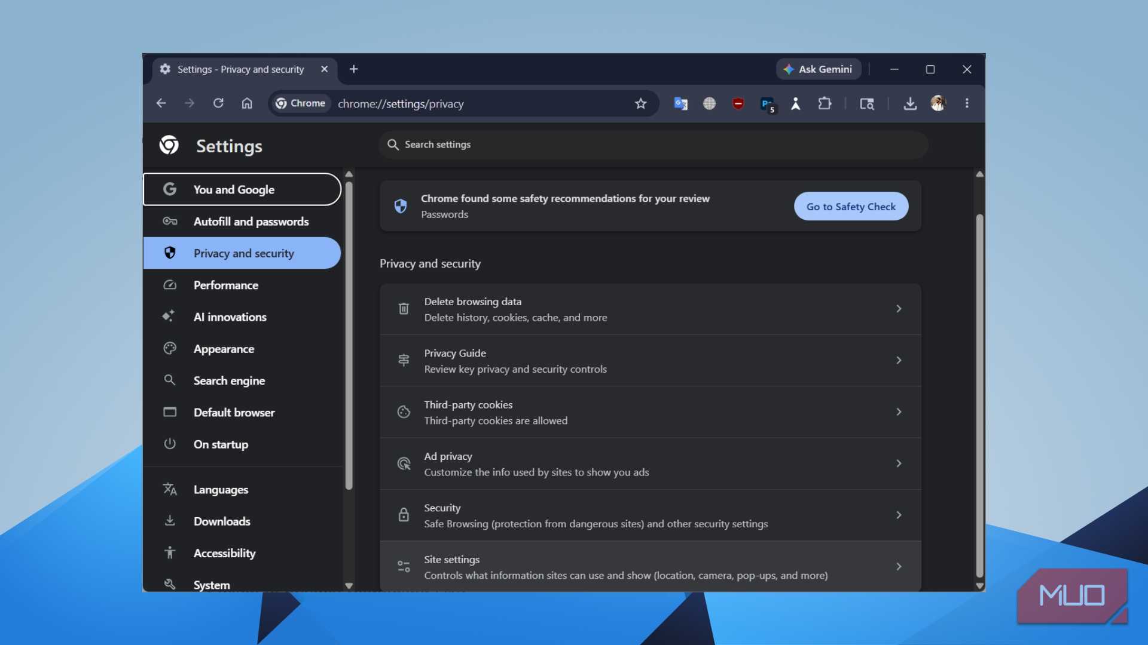Open the blue extension with badge 5
1148x645 pixels.
768,105
